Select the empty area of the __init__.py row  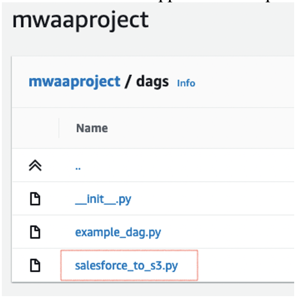tap(213, 199)
